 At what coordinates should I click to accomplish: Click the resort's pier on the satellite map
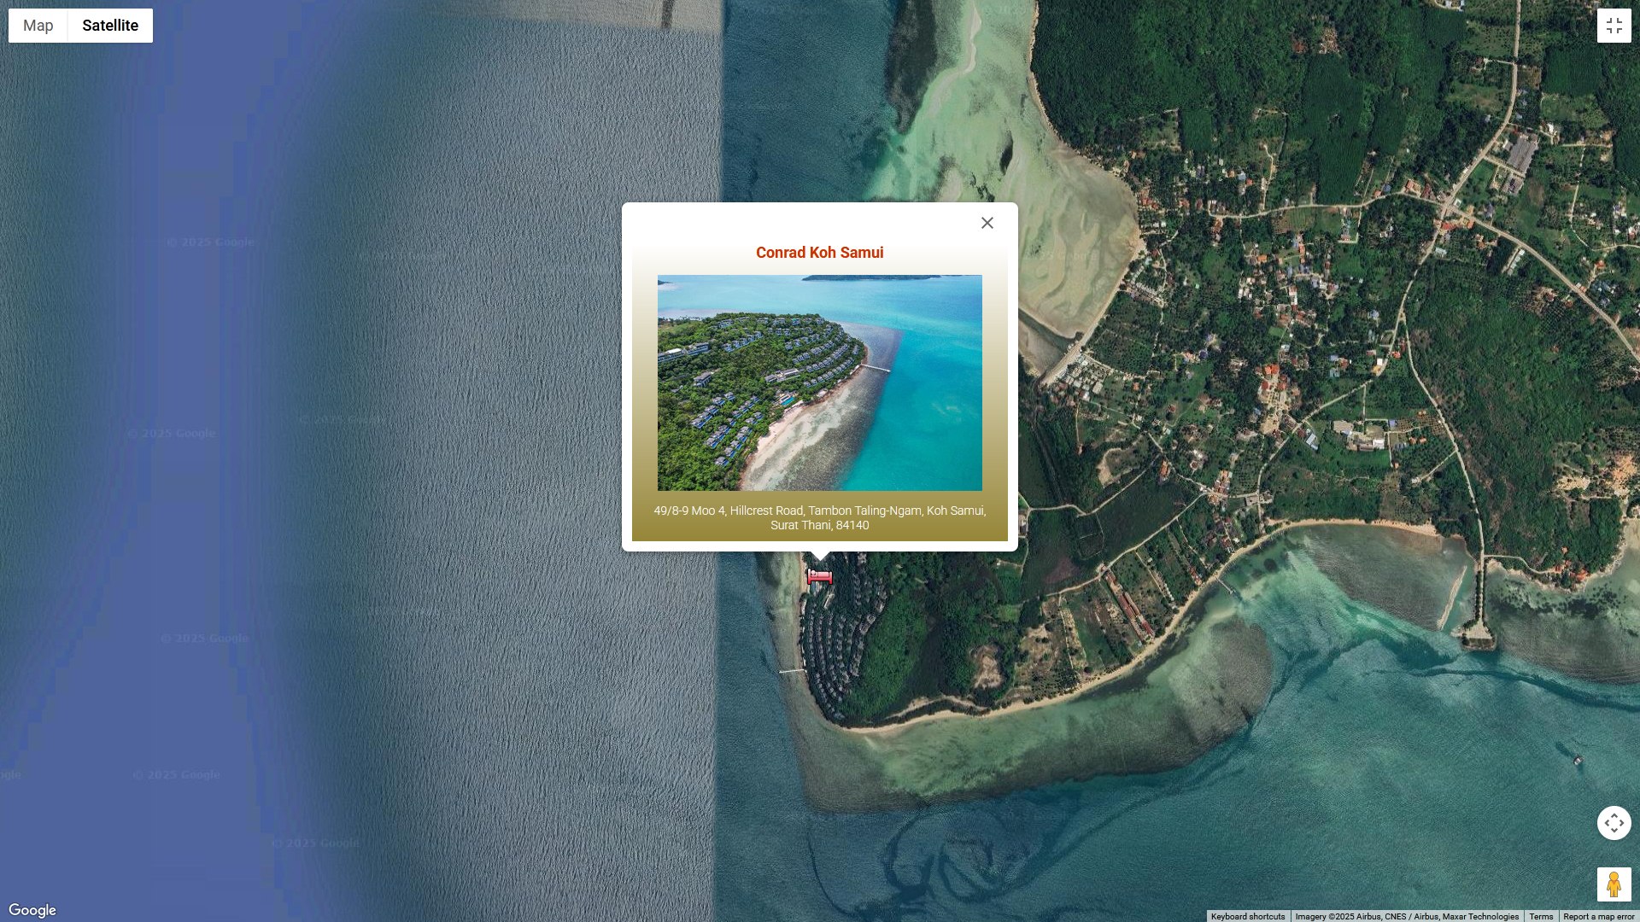click(791, 671)
